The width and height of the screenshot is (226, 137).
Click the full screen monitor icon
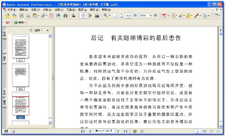[x=6, y=131]
